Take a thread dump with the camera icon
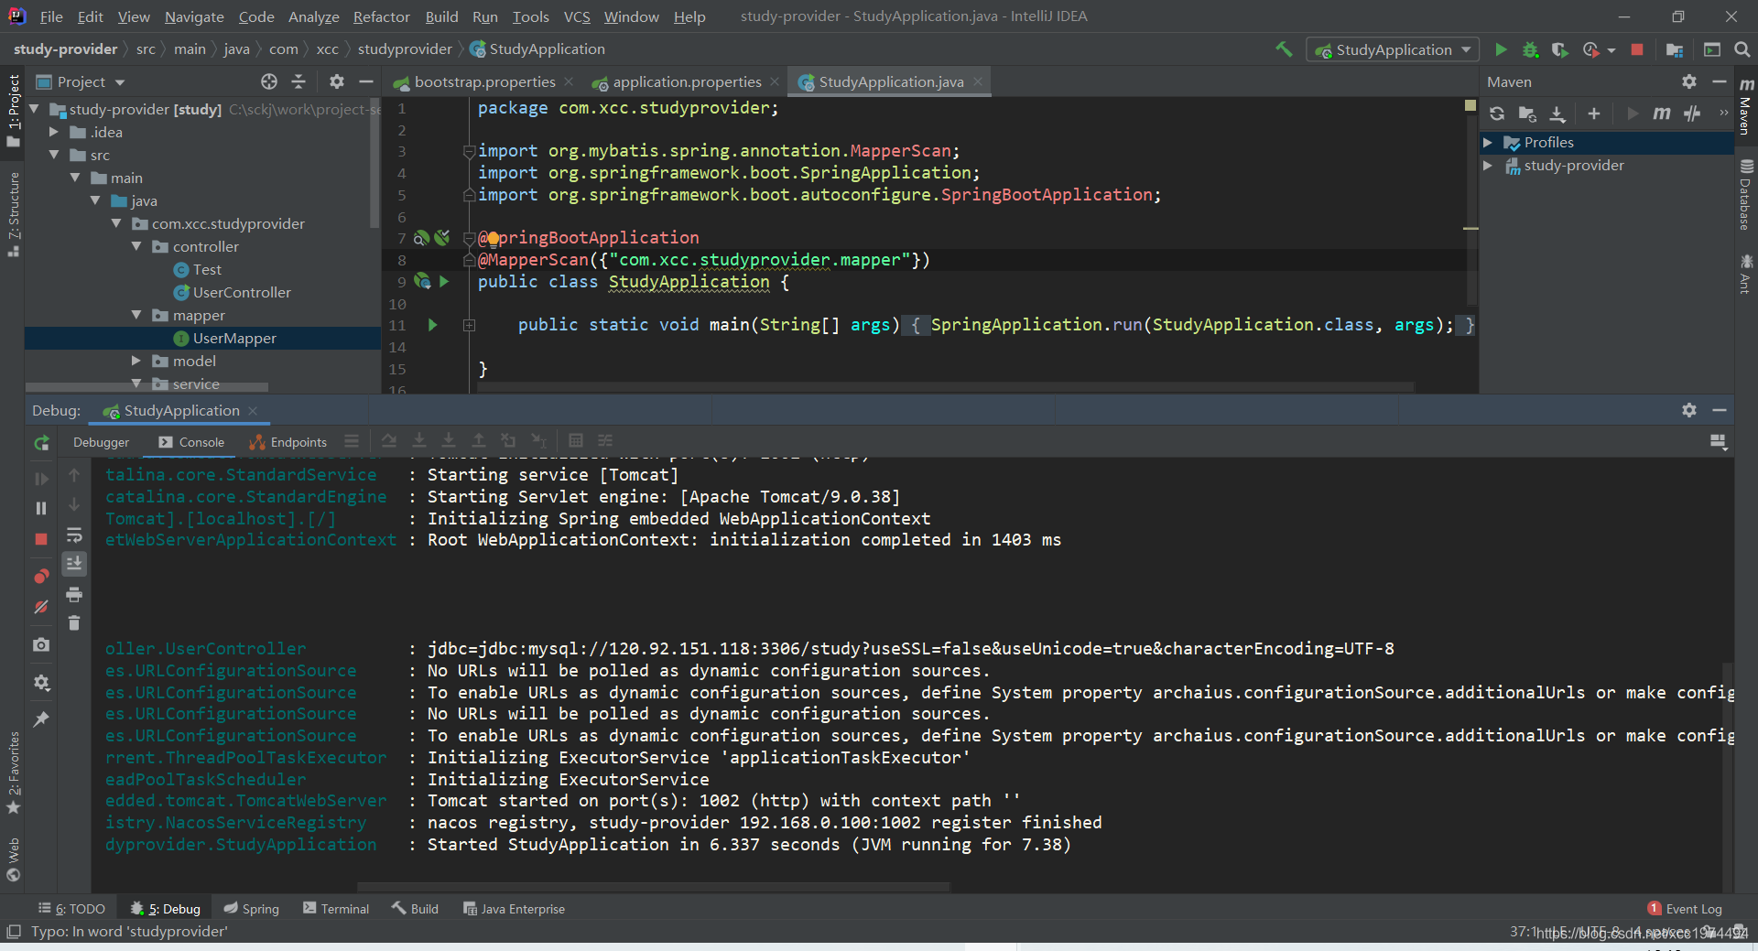 pyautogui.click(x=41, y=645)
